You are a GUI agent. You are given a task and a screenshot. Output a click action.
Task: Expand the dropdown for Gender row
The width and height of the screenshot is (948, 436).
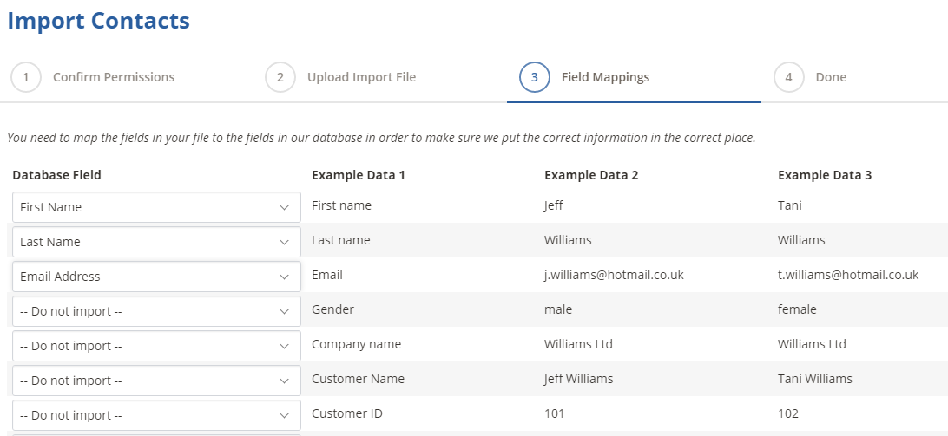pos(156,311)
